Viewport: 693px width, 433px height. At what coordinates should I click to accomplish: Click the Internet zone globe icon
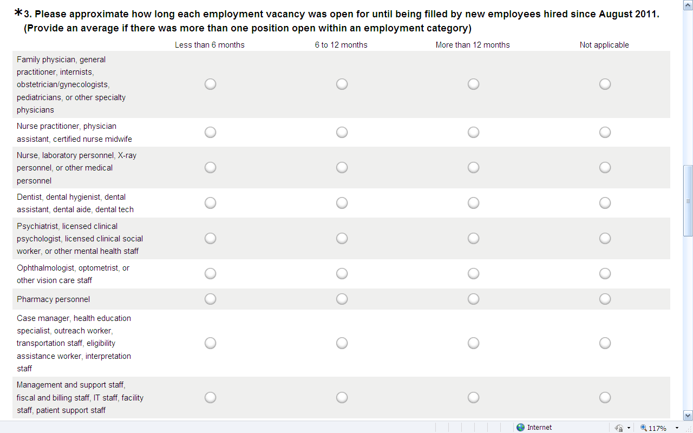point(521,428)
